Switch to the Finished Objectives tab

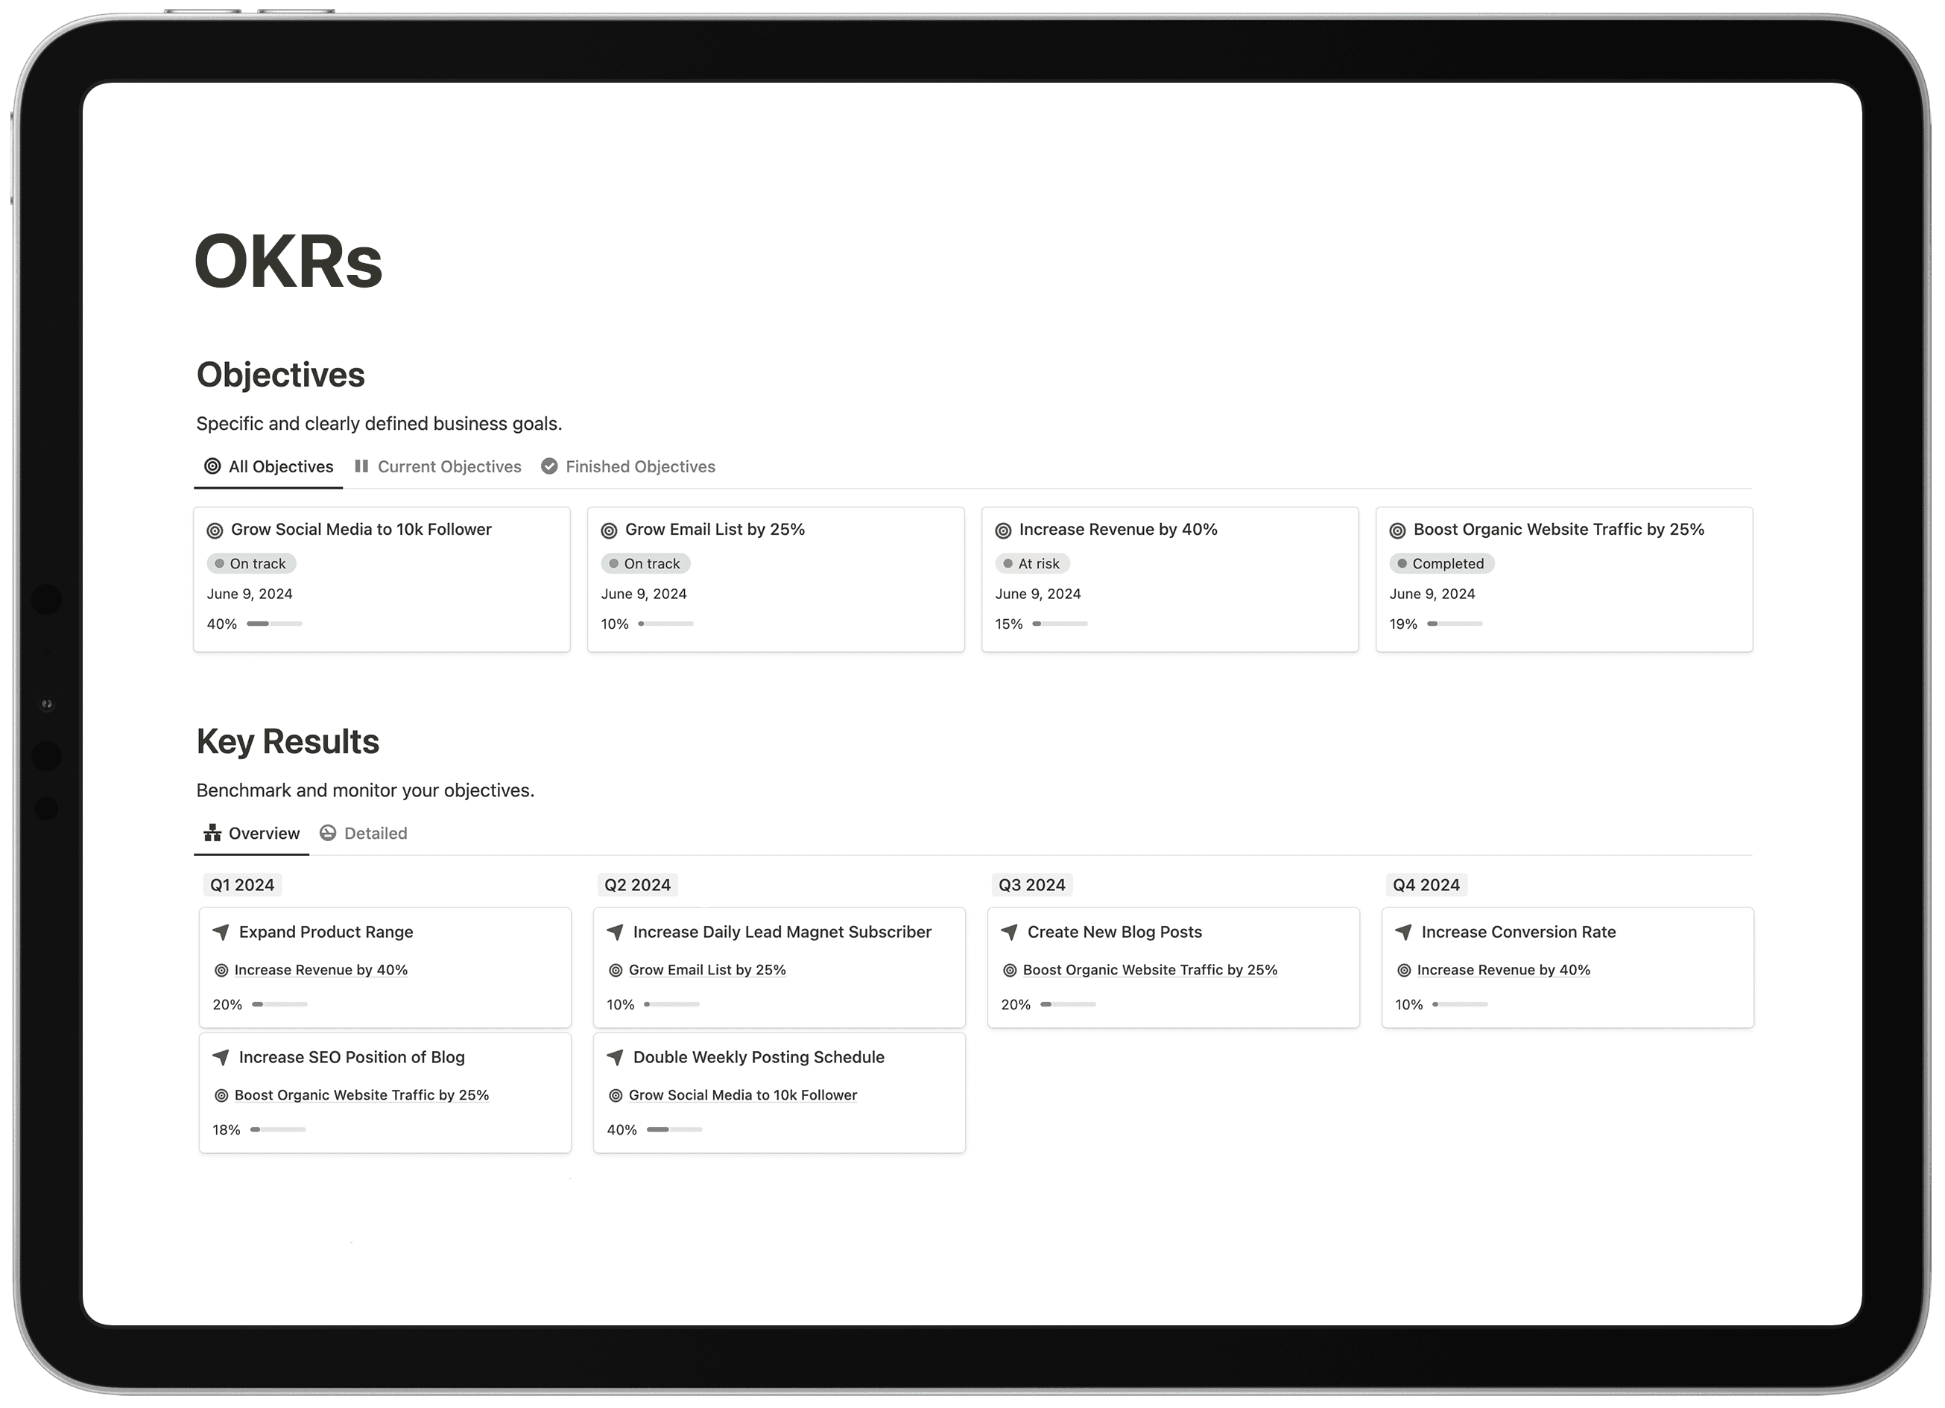pos(627,466)
